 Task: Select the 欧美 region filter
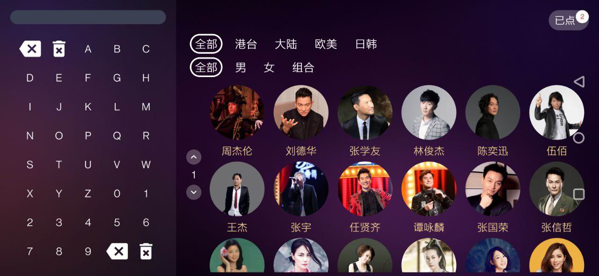[326, 44]
